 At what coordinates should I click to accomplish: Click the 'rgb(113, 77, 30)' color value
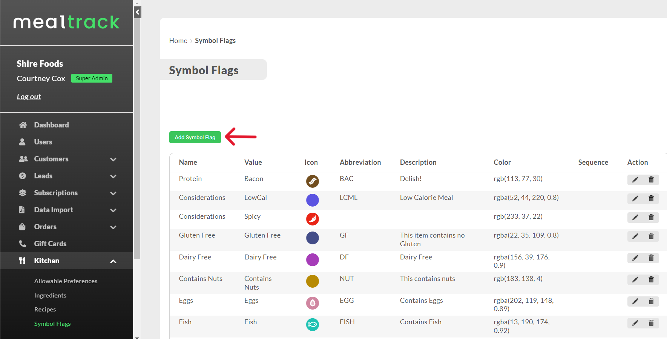click(518, 179)
